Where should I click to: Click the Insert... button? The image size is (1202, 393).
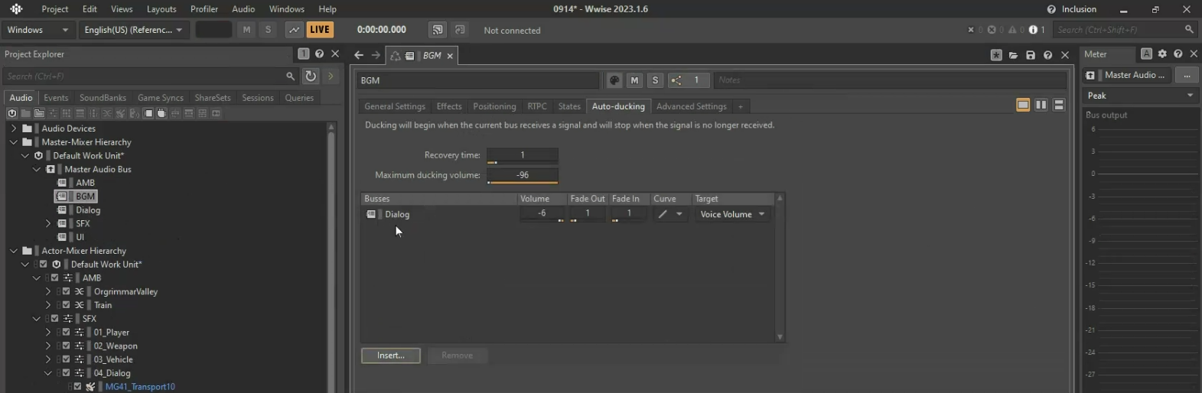coord(391,356)
